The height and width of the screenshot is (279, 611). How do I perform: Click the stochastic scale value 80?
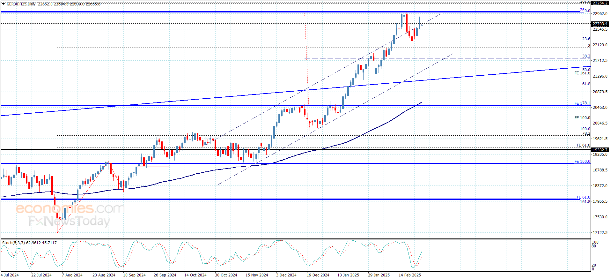(x=594, y=246)
